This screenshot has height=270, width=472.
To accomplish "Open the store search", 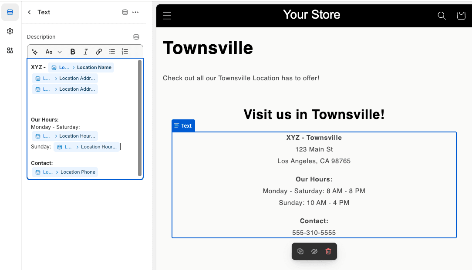I will (x=442, y=16).
